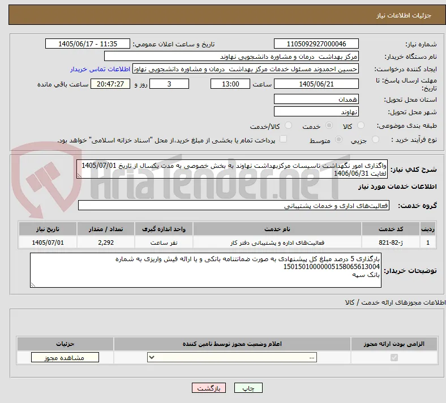
Task: Click the general description text area
Action: coord(232,169)
